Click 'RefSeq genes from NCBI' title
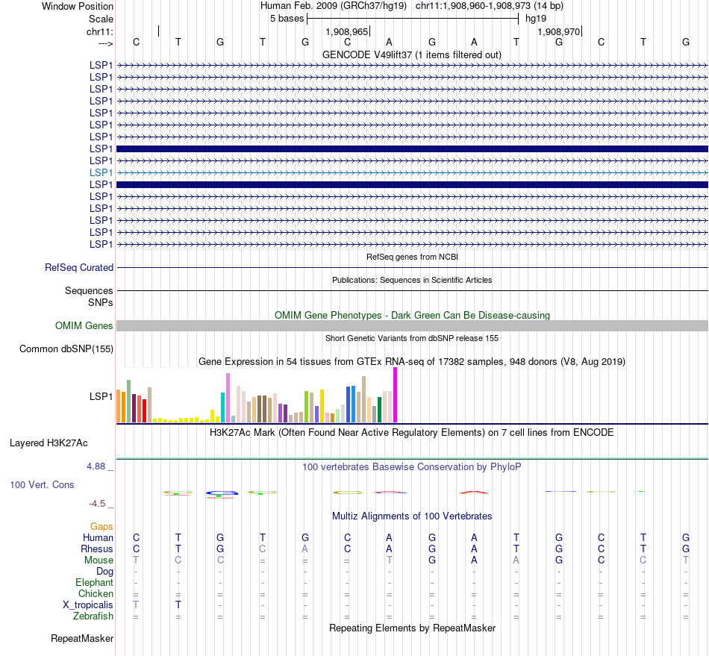Viewport: 709px width, 656px height. coord(412,257)
